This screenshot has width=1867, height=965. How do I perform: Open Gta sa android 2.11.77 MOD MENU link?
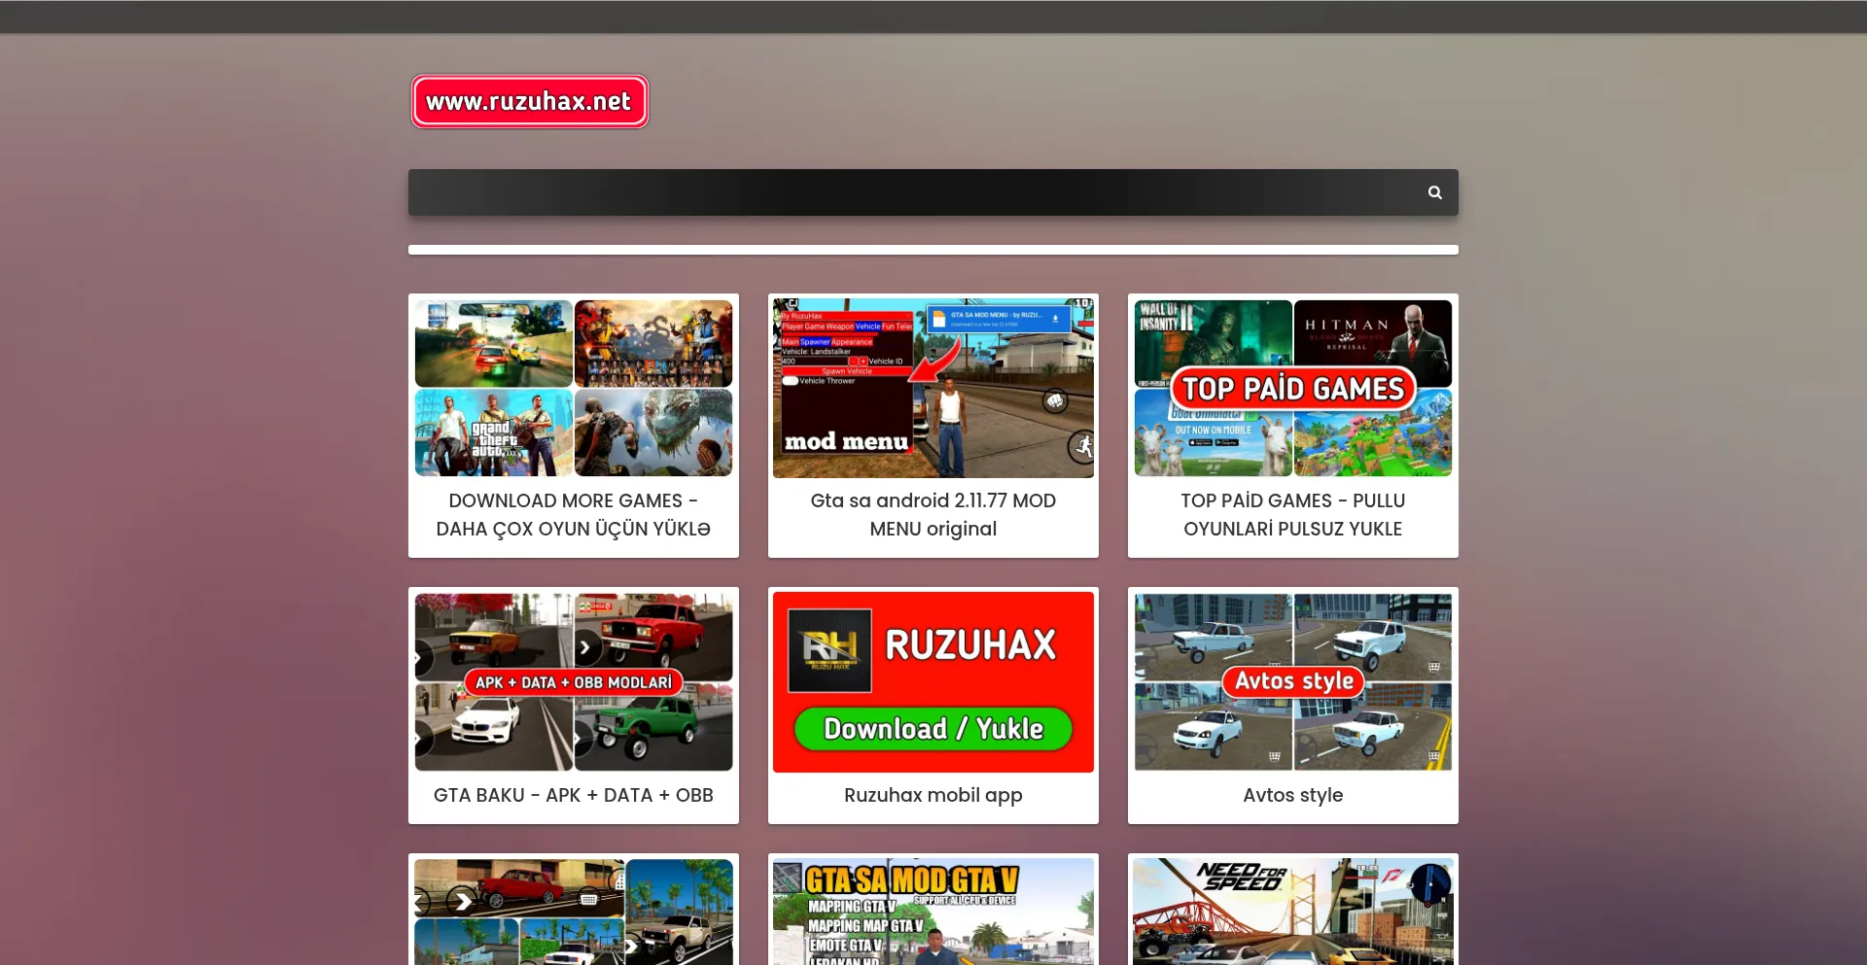pyautogui.click(x=933, y=515)
